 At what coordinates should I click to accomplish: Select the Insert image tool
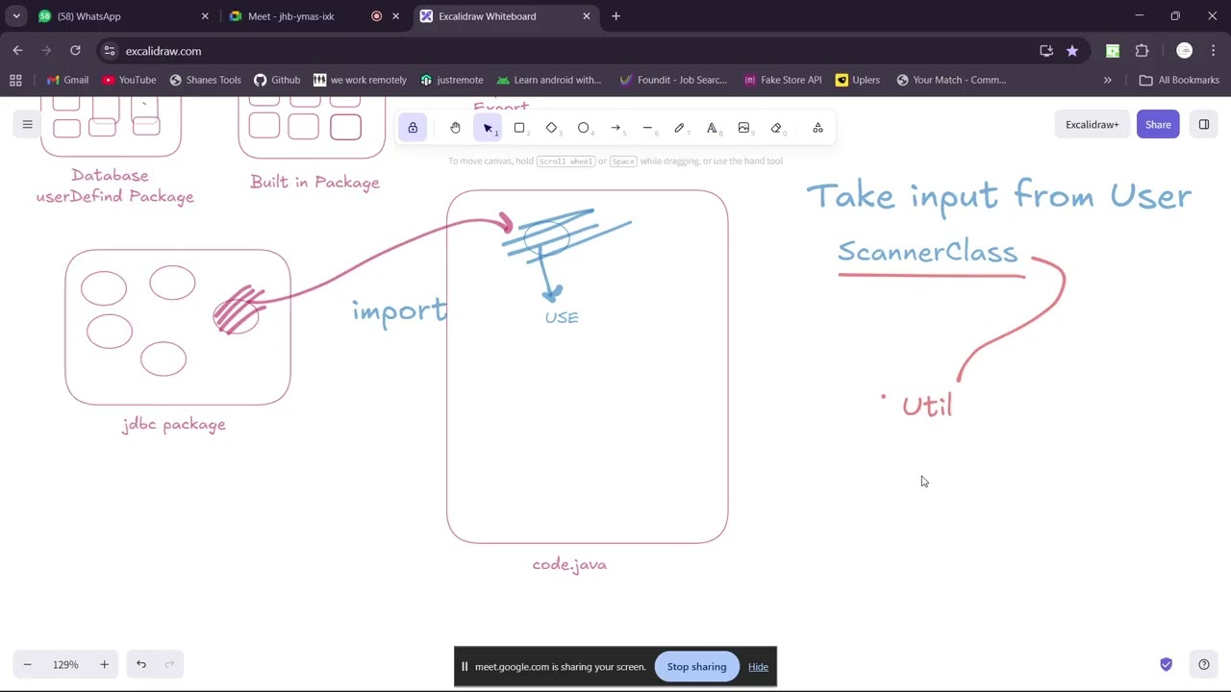(743, 128)
